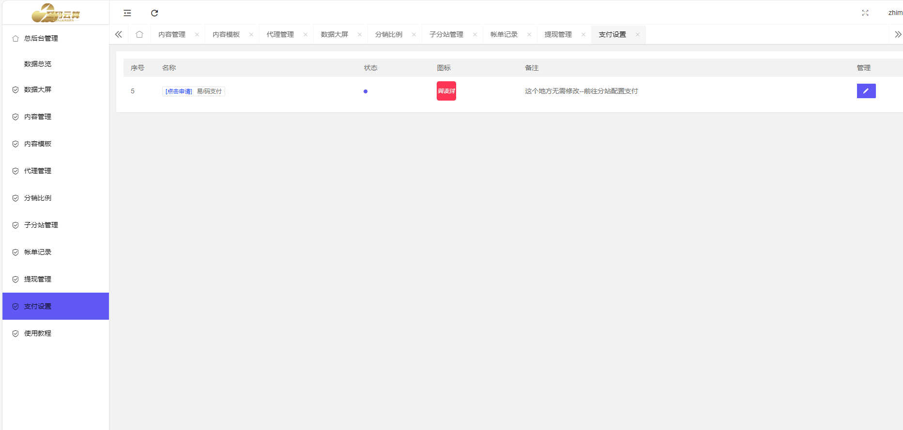The width and height of the screenshot is (903, 430).
Task: Expand the 总后台管理 sidebar group
Action: [x=56, y=38]
